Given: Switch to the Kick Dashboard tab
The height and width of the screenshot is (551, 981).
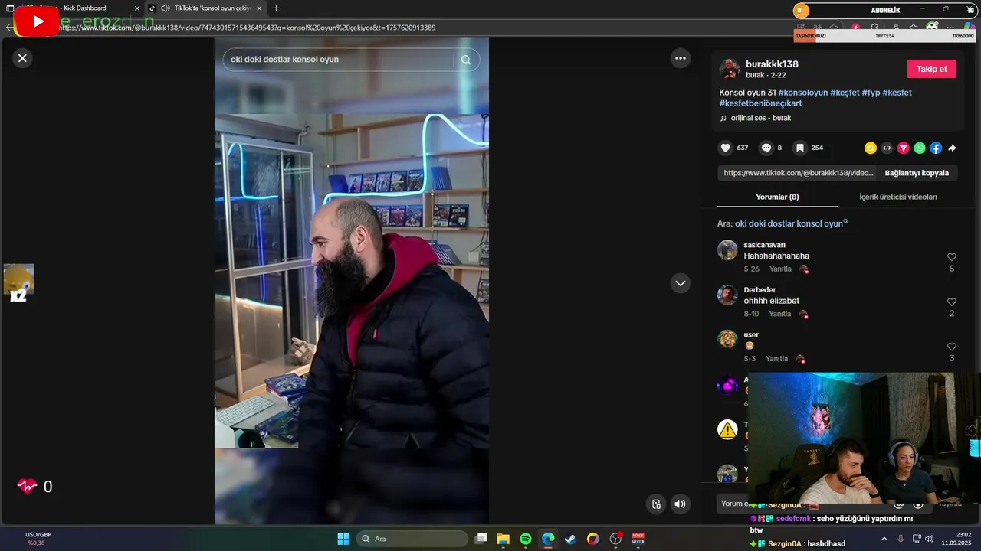Looking at the screenshot, I should (x=83, y=8).
